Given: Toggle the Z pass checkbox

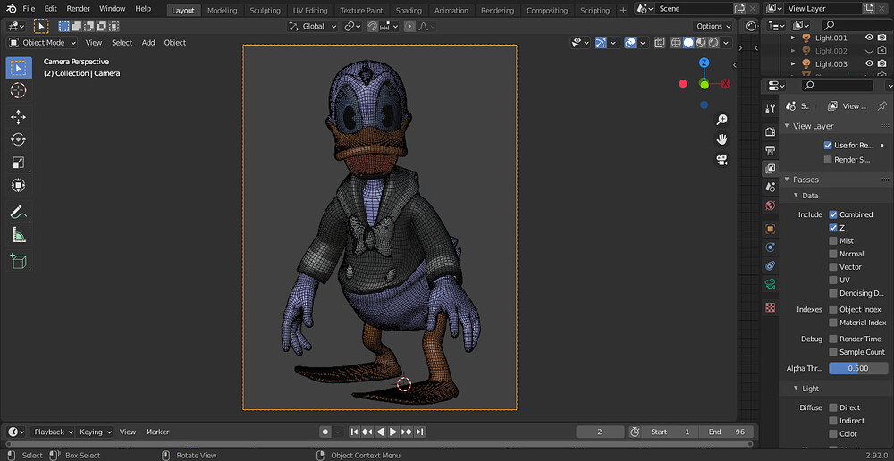Looking at the screenshot, I should tap(833, 227).
